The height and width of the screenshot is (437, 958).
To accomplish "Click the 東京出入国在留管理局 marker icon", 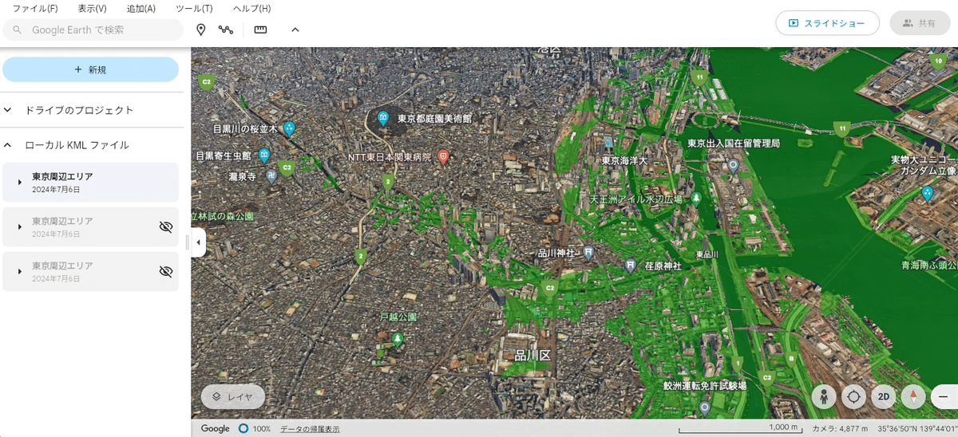I will click(733, 165).
